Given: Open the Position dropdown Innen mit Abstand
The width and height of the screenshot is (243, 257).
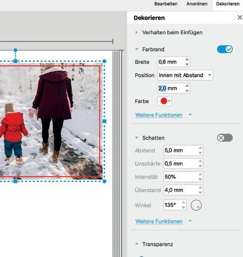Looking at the screenshot, I should click(x=185, y=75).
